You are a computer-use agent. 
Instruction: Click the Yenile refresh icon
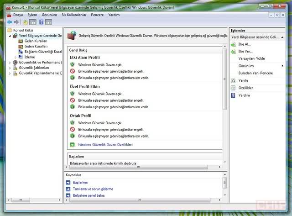tap(233, 81)
